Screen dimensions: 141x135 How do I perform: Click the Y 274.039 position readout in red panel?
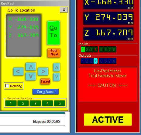point(108,18)
